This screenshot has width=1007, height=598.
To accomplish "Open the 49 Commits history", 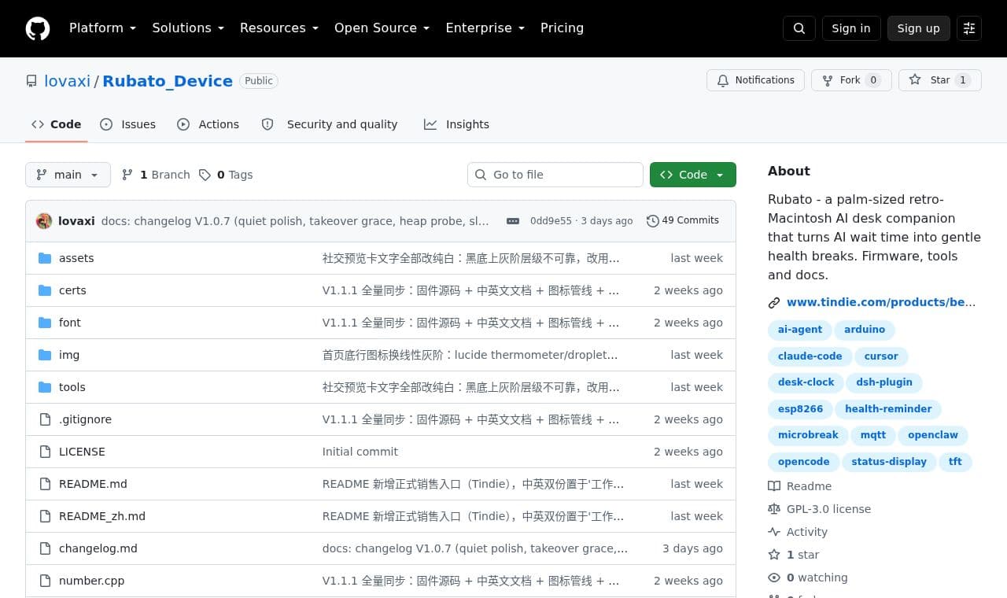I will (683, 220).
